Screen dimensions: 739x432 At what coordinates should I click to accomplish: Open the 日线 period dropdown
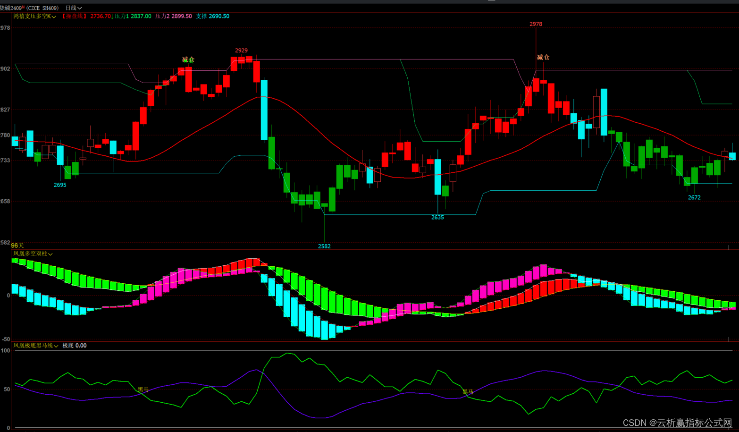[x=73, y=8]
